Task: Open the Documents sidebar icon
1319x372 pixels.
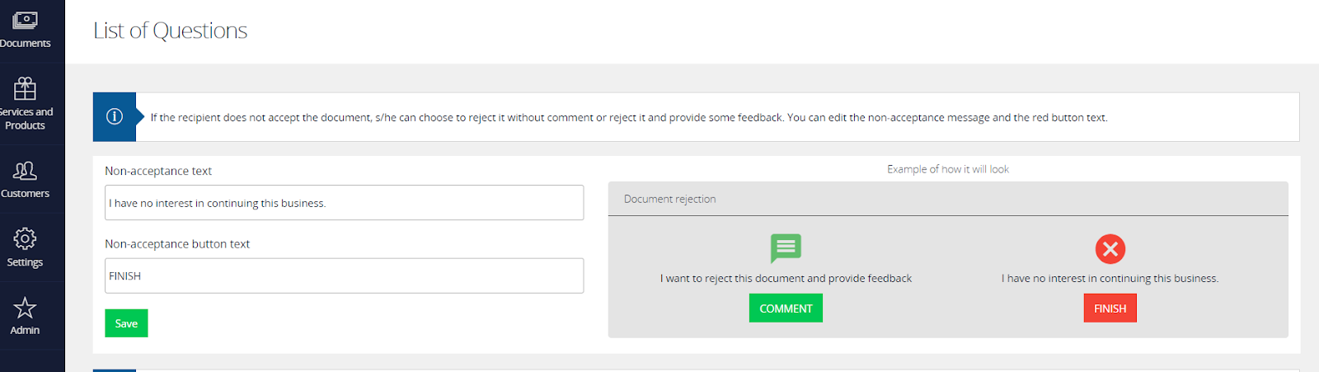Action: (x=25, y=20)
